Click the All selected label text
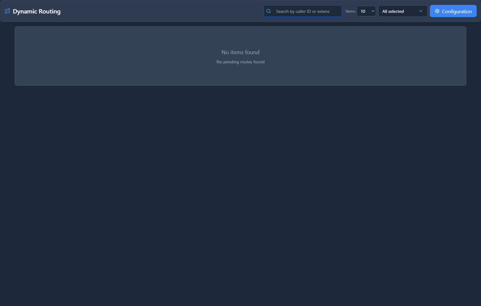 pyautogui.click(x=393, y=11)
